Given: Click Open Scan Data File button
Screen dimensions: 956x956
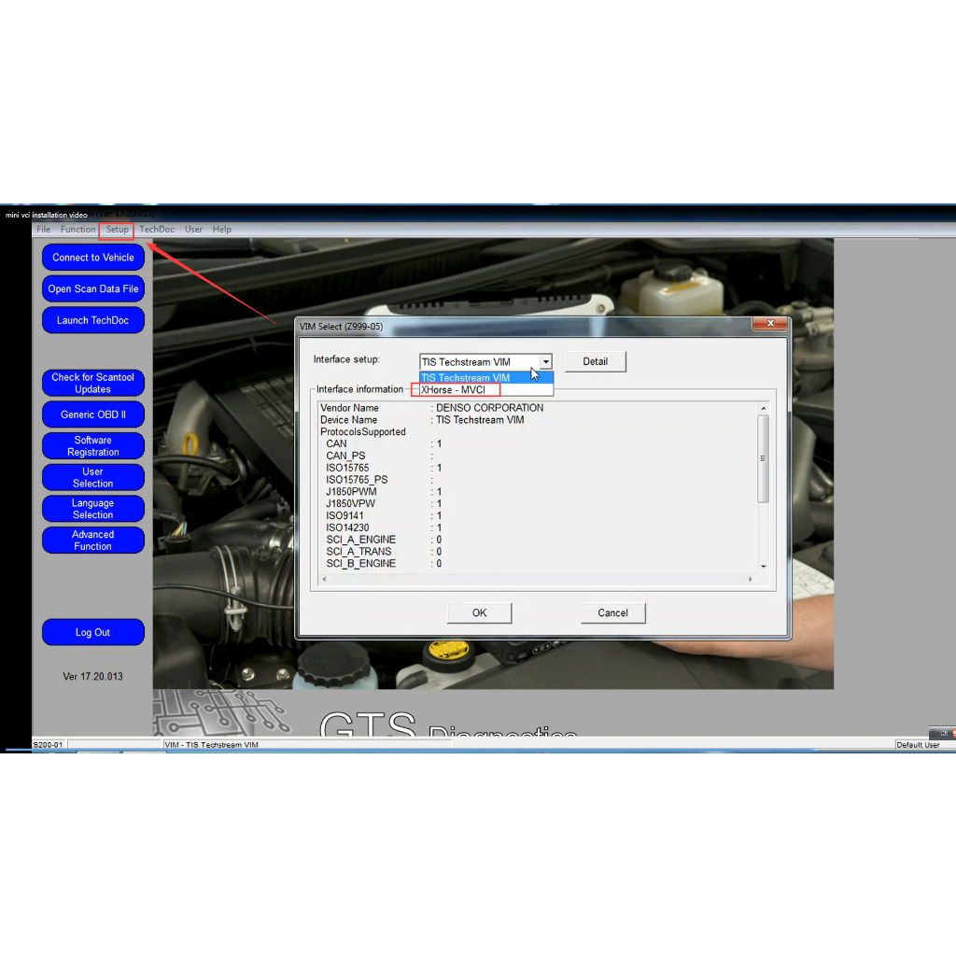Looking at the screenshot, I should point(93,289).
